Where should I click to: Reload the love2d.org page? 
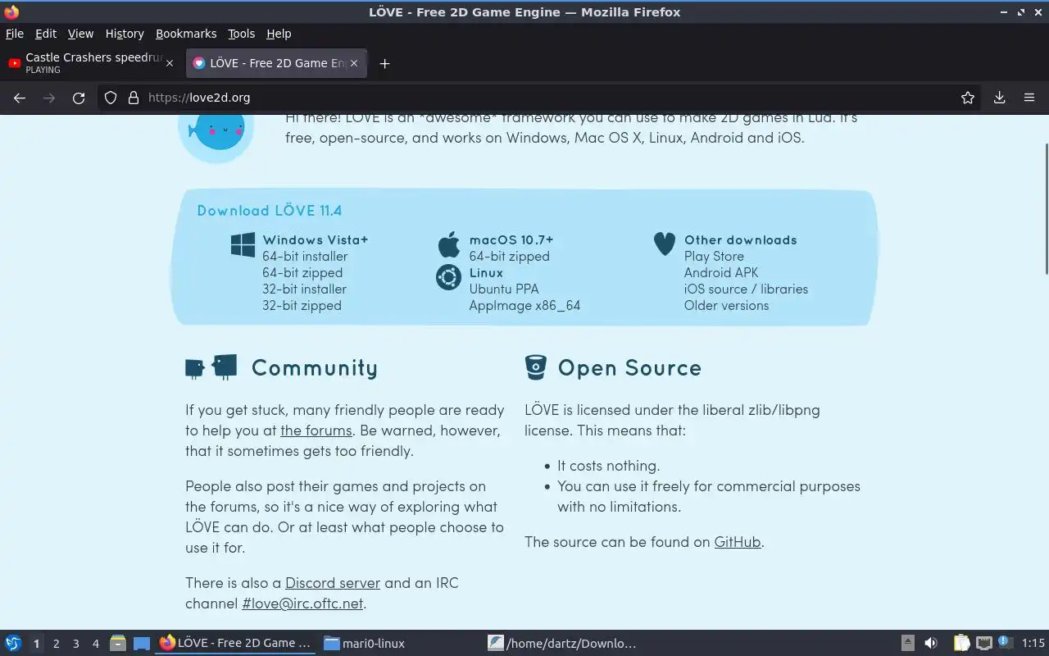click(x=79, y=98)
